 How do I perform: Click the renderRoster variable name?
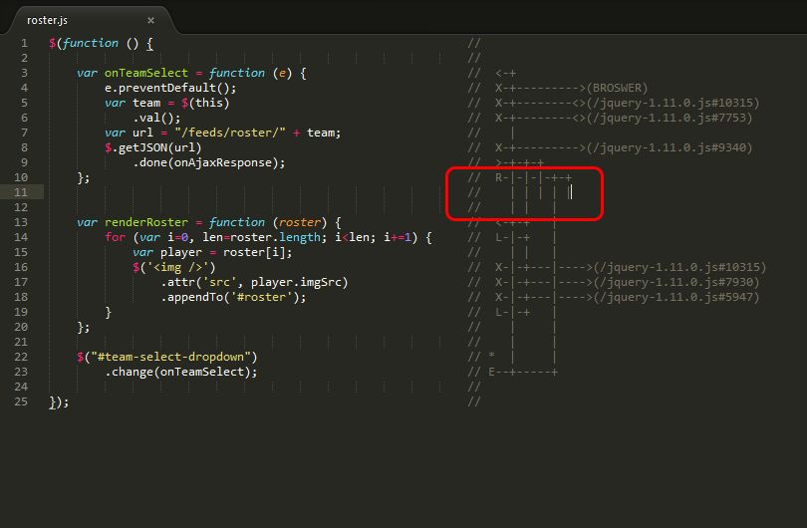146,222
